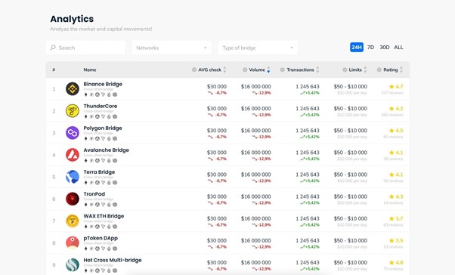Click the Avalanche Bridge red logo
Screen dimensions: 455x275
pos(73,155)
